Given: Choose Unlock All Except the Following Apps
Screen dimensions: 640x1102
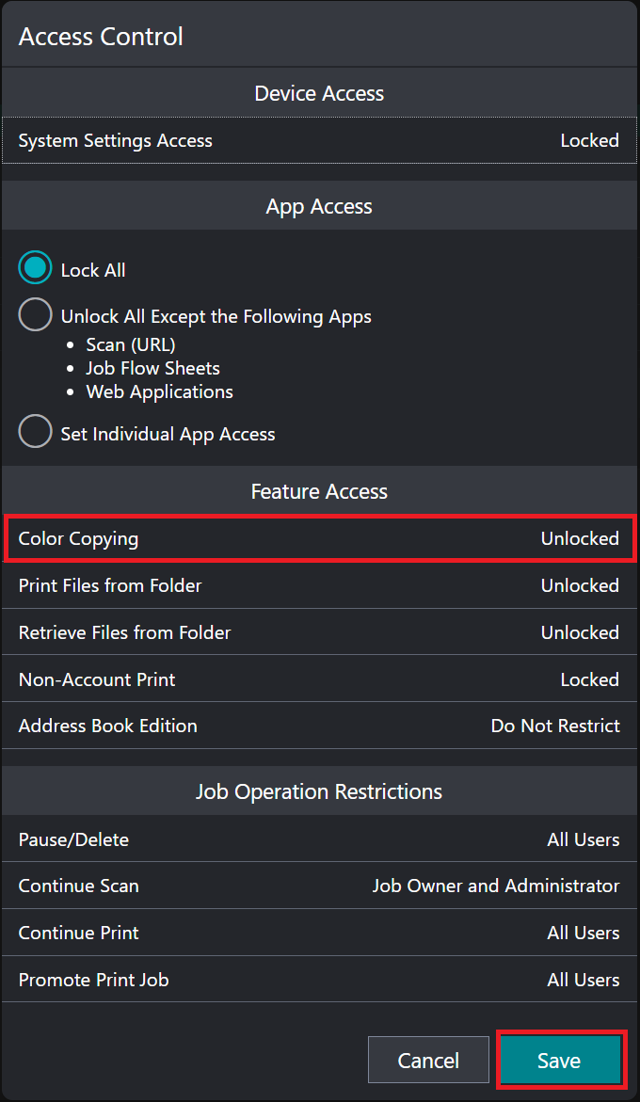Looking at the screenshot, I should point(36,315).
